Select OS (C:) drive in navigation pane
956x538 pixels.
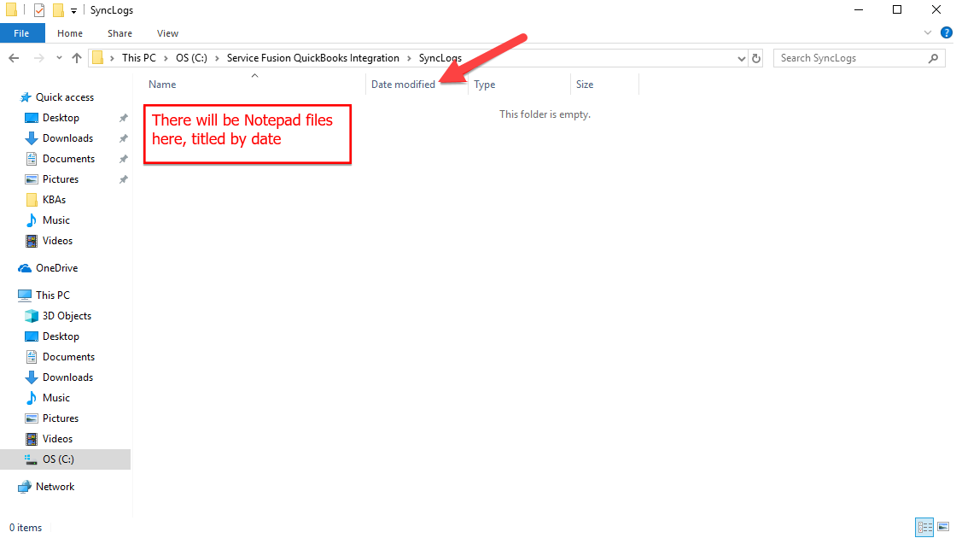pyautogui.click(x=65, y=459)
